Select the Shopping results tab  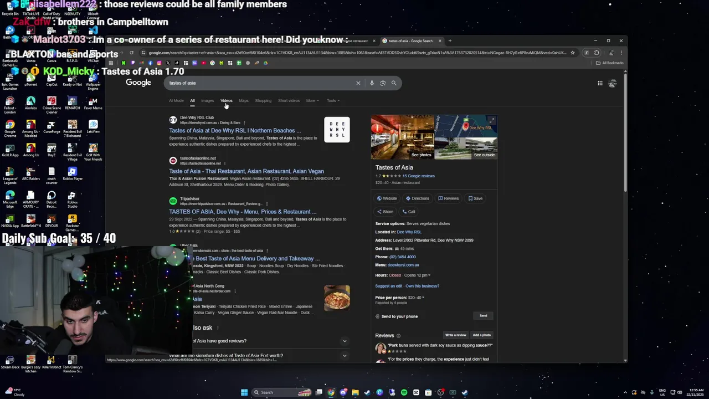[263, 101]
